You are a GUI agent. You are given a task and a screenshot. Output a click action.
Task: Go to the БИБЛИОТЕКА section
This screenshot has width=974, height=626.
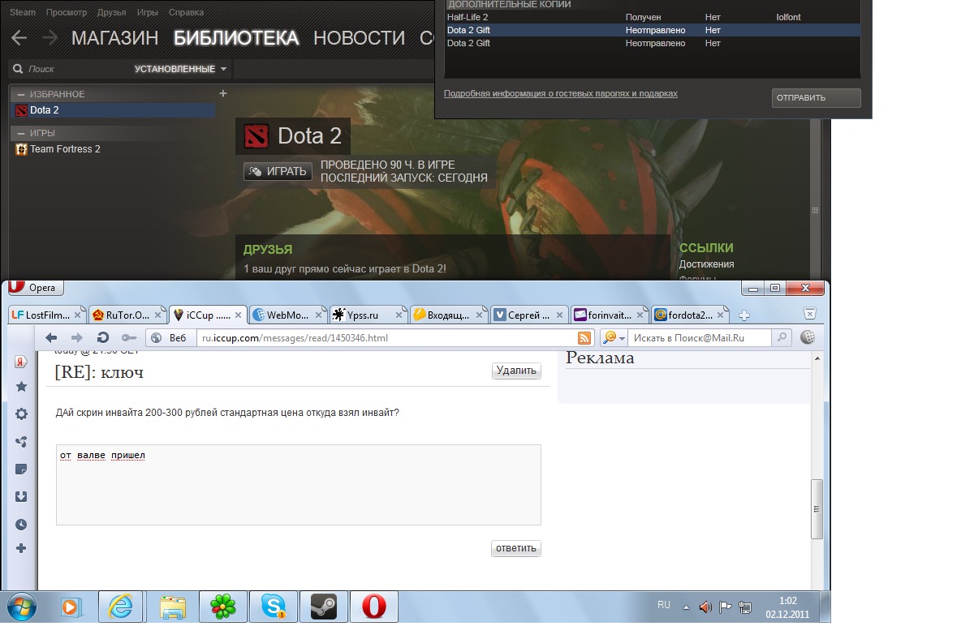236,37
